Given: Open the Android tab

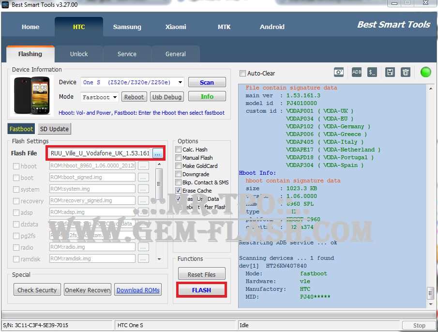Looking at the screenshot, I should (272, 27).
